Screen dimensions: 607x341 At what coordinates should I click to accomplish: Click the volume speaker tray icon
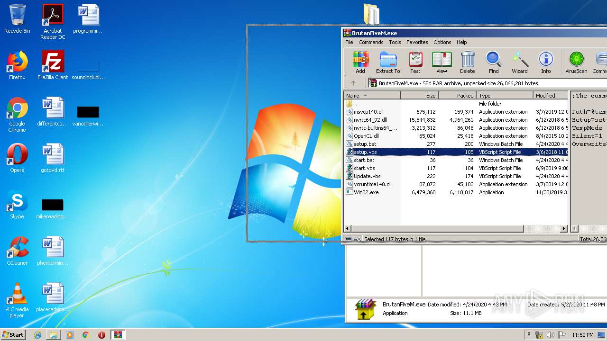pos(551,335)
